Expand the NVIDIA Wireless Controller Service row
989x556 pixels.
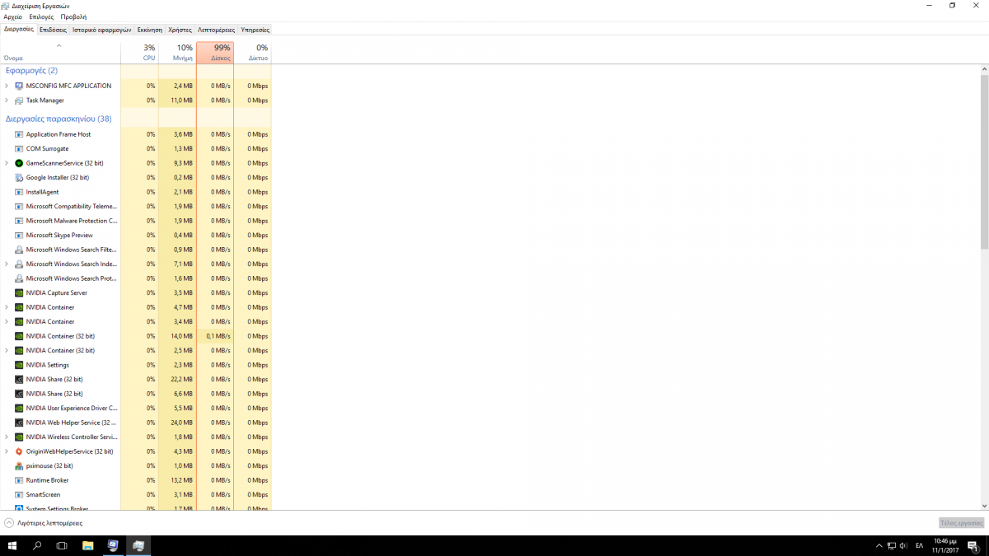(7, 437)
